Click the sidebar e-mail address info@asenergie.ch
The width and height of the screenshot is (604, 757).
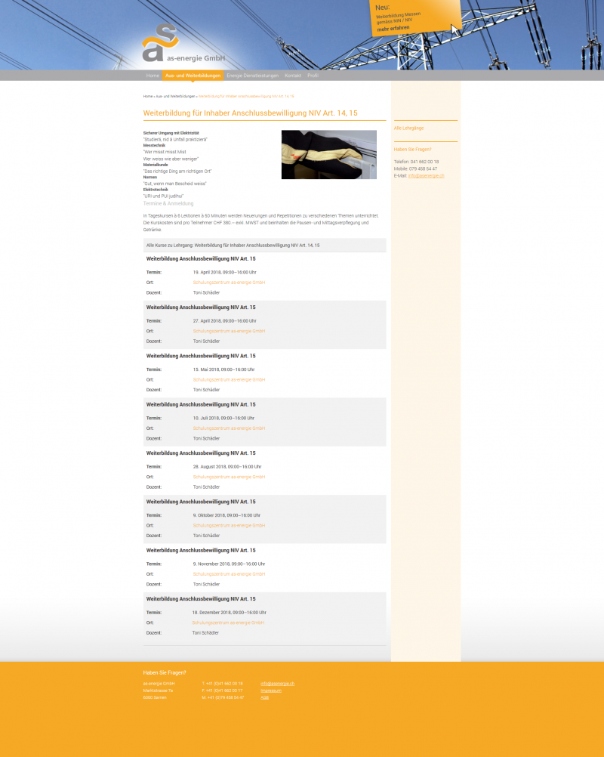click(x=427, y=175)
